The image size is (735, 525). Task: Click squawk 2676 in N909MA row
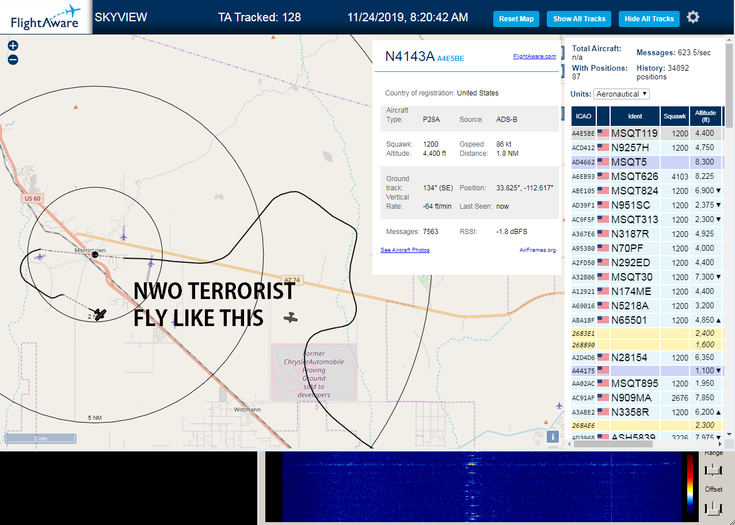pyautogui.click(x=679, y=398)
